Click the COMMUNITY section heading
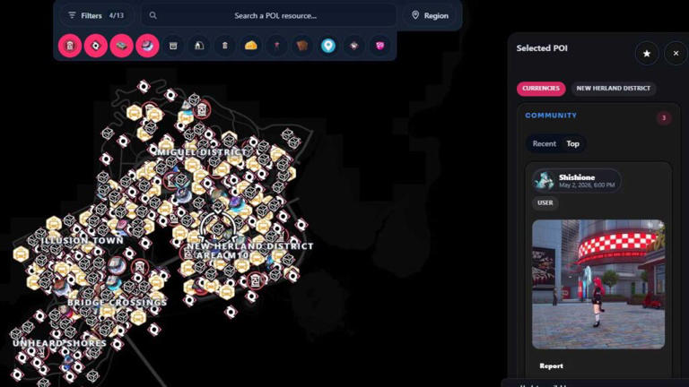689x387 pixels. 551,116
